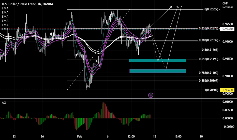Click the 0.91000 price axis tick
The width and height of the screenshot is (237, 140).
click(x=228, y=76)
